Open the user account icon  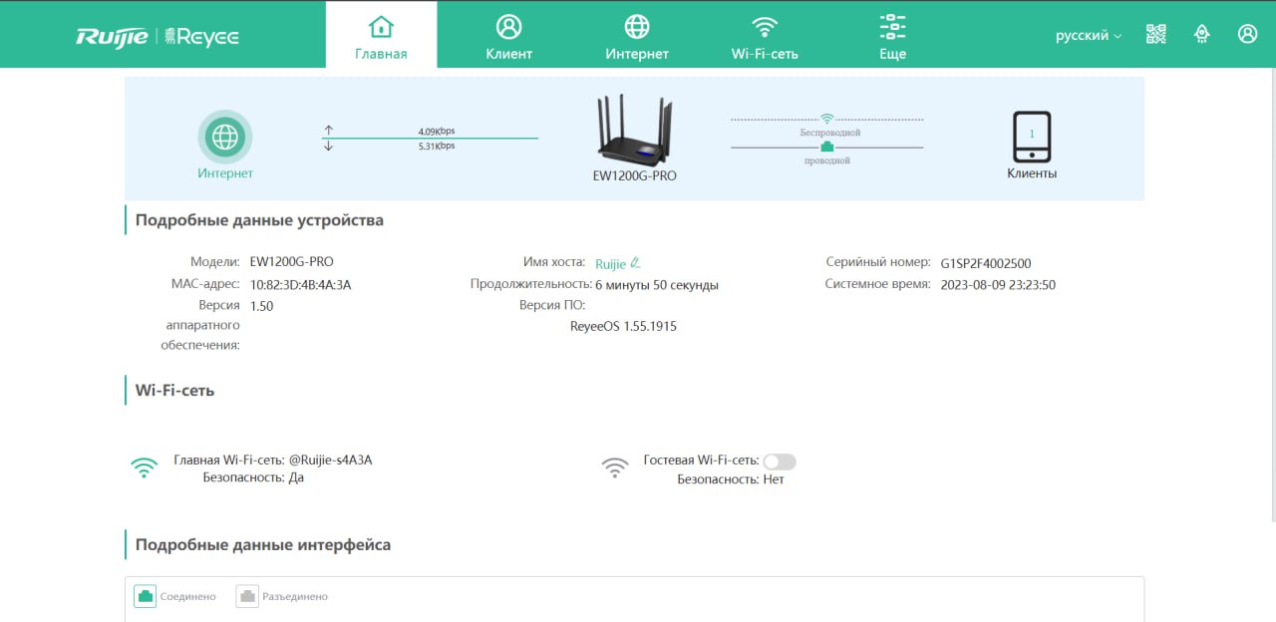[x=1247, y=34]
